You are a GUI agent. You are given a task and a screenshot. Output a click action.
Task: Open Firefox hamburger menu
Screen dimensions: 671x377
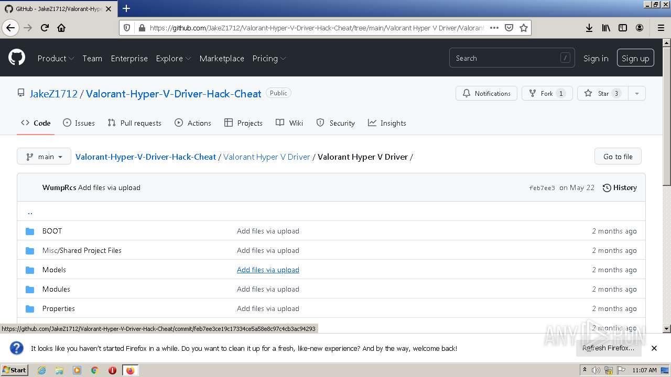click(x=661, y=28)
